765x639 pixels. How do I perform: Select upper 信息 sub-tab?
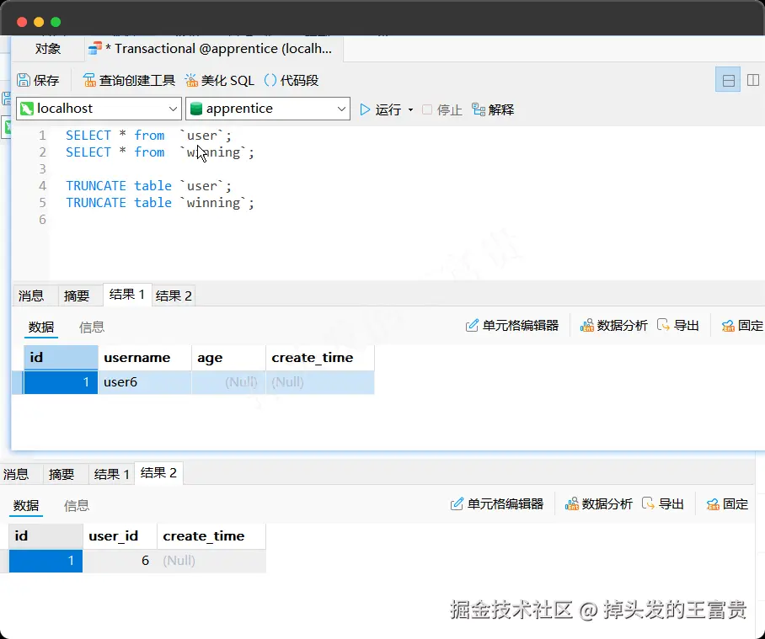92,327
